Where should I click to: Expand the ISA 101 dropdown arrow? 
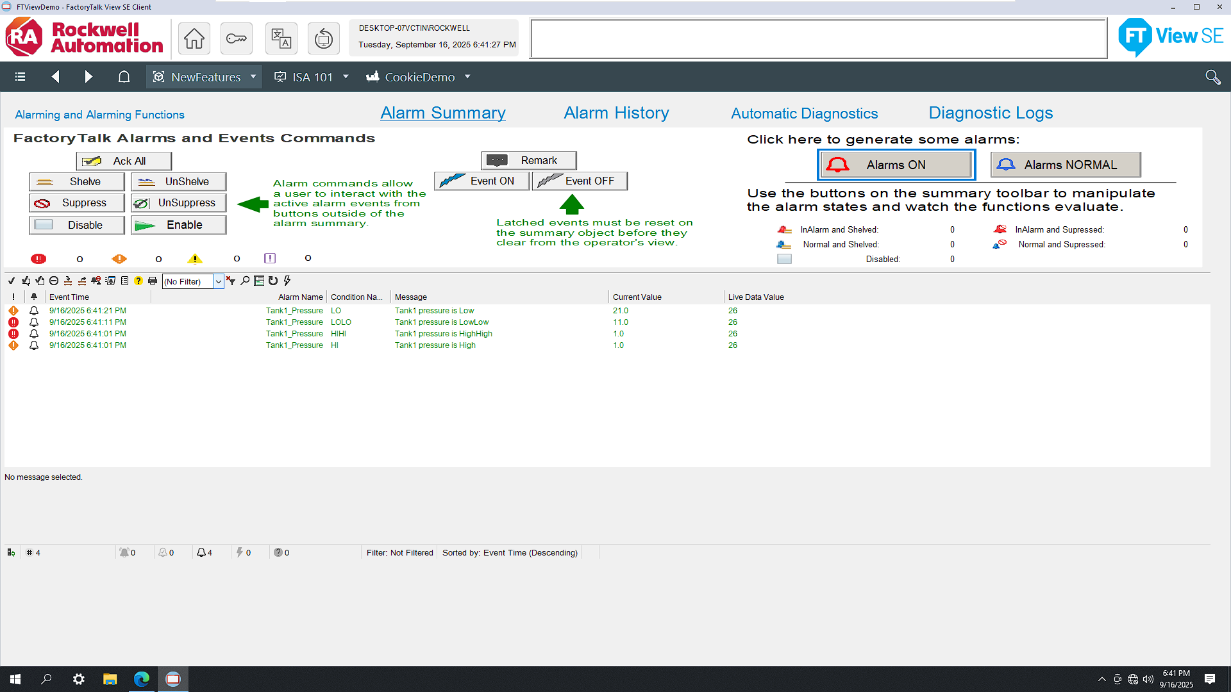[x=346, y=77]
